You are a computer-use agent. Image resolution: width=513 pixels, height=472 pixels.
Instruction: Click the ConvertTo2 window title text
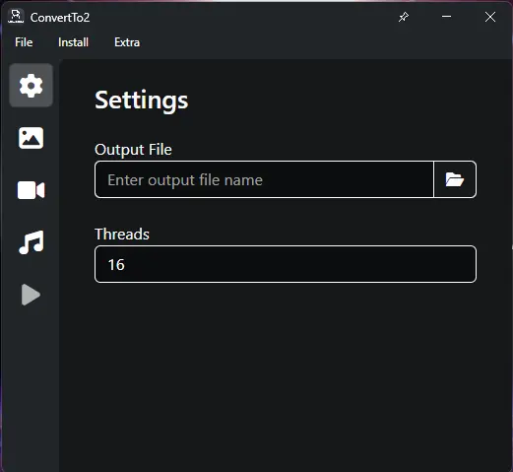pos(60,18)
